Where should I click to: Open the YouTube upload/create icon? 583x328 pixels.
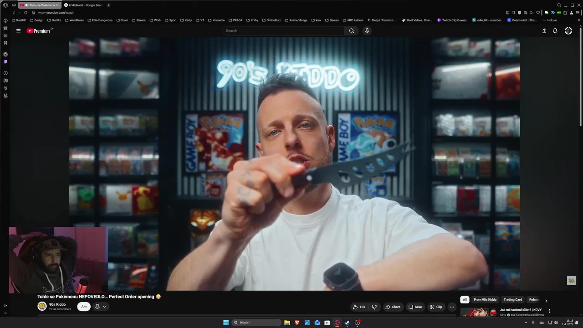(x=544, y=31)
